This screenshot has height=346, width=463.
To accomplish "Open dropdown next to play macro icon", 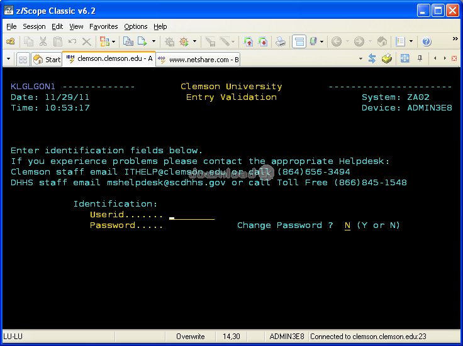I will (153, 41).
